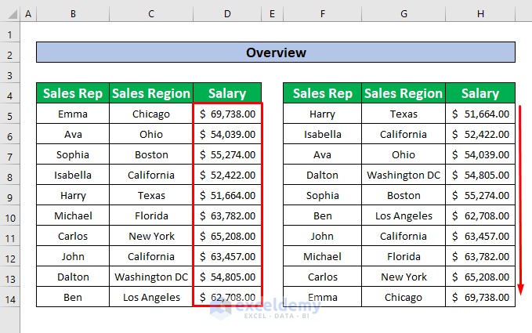Screen dimensions: 532x333
Task: Select Ohio cell in column G
Action: (404, 154)
